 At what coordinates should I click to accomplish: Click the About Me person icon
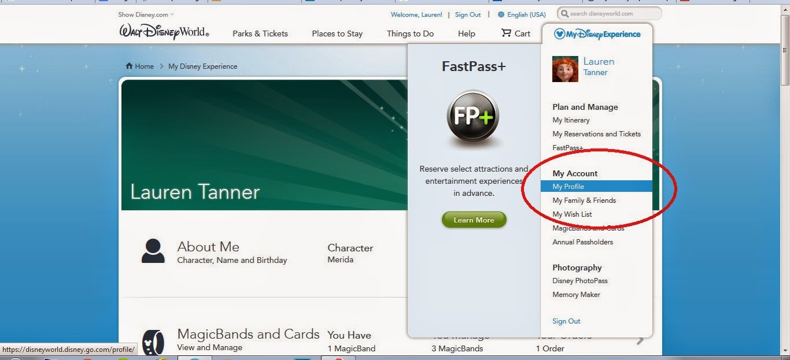[x=153, y=250]
